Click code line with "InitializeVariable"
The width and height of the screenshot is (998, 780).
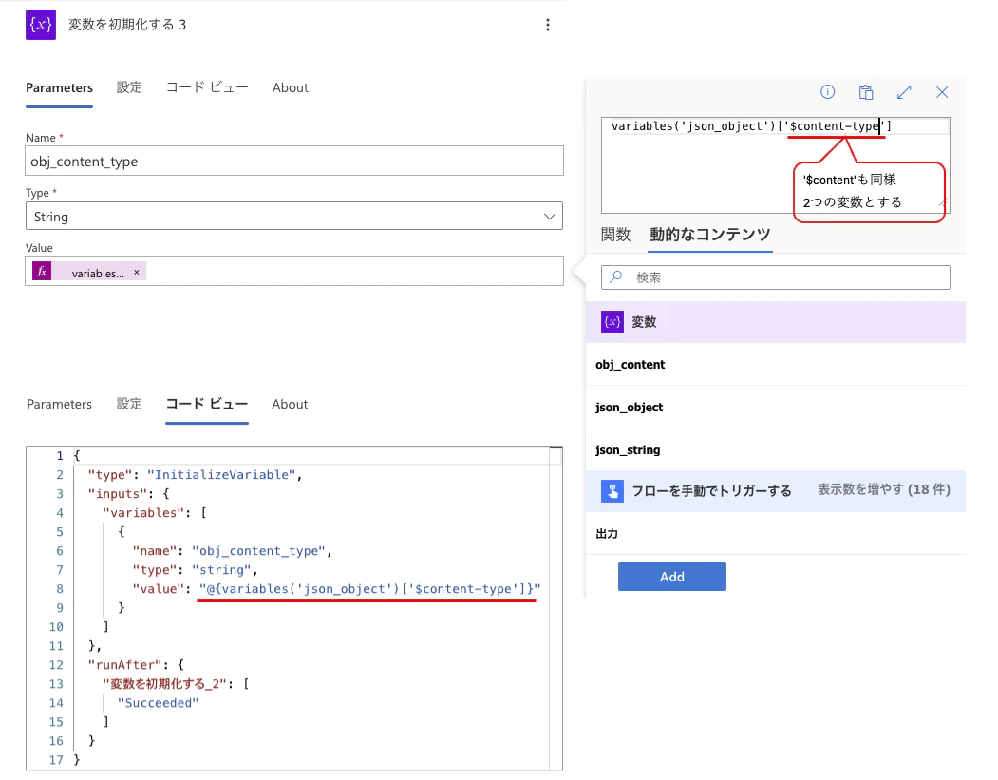195,474
